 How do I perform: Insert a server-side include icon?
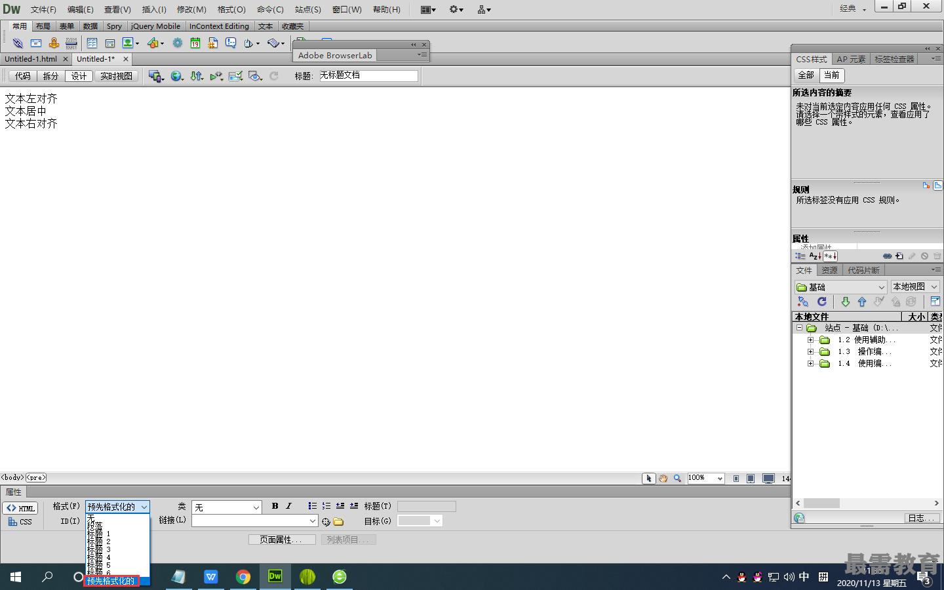click(213, 43)
